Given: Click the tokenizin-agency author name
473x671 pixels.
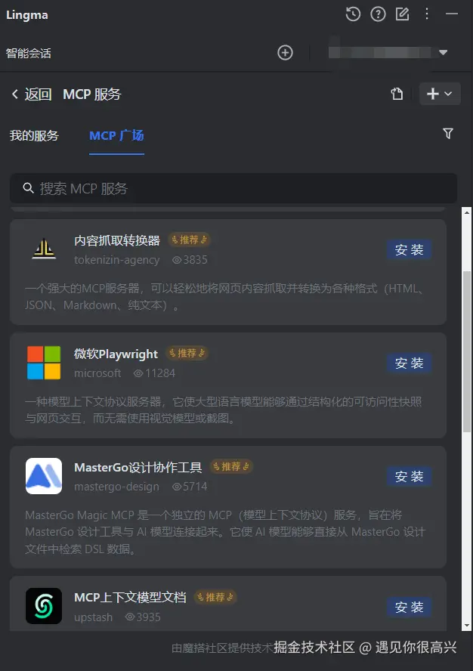Looking at the screenshot, I should tap(117, 260).
